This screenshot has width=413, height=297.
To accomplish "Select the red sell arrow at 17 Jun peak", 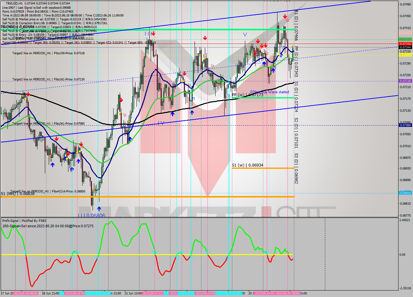I will tap(28, 94).
